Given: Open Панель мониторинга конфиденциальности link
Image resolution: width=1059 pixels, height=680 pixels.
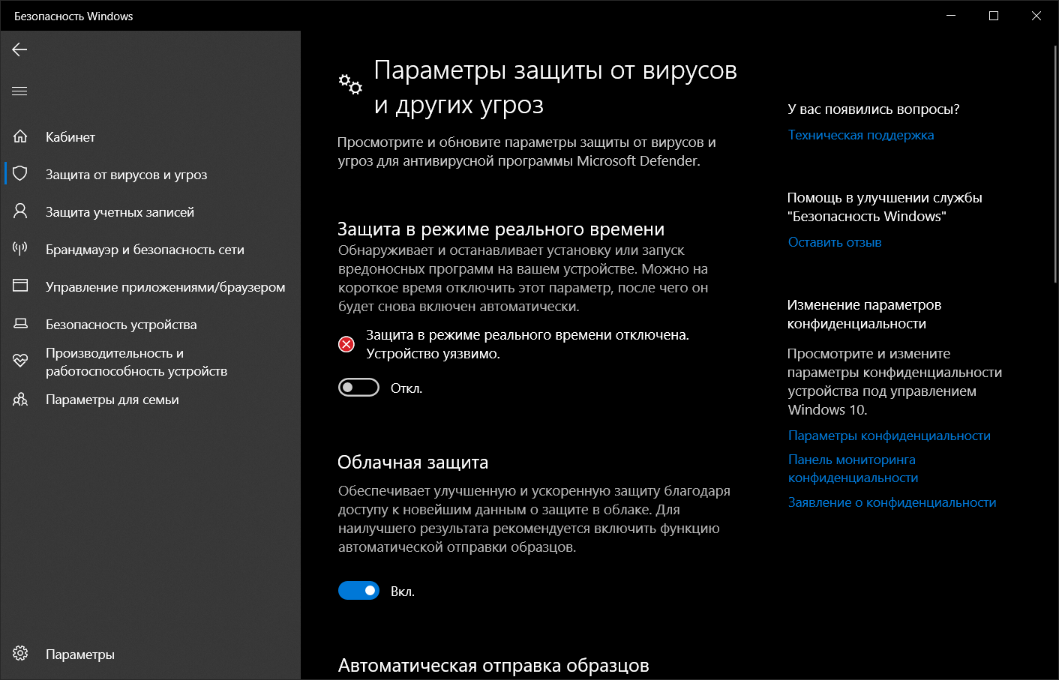Looking at the screenshot, I should [853, 469].
